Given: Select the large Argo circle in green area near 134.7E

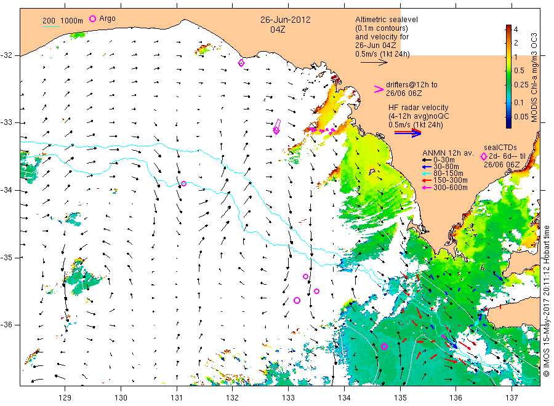Looking at the screenshot, I should click(x=384, y=347).
